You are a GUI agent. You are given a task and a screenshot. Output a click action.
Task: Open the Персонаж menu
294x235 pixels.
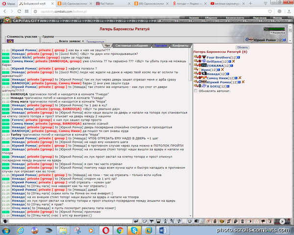[260, 18]
